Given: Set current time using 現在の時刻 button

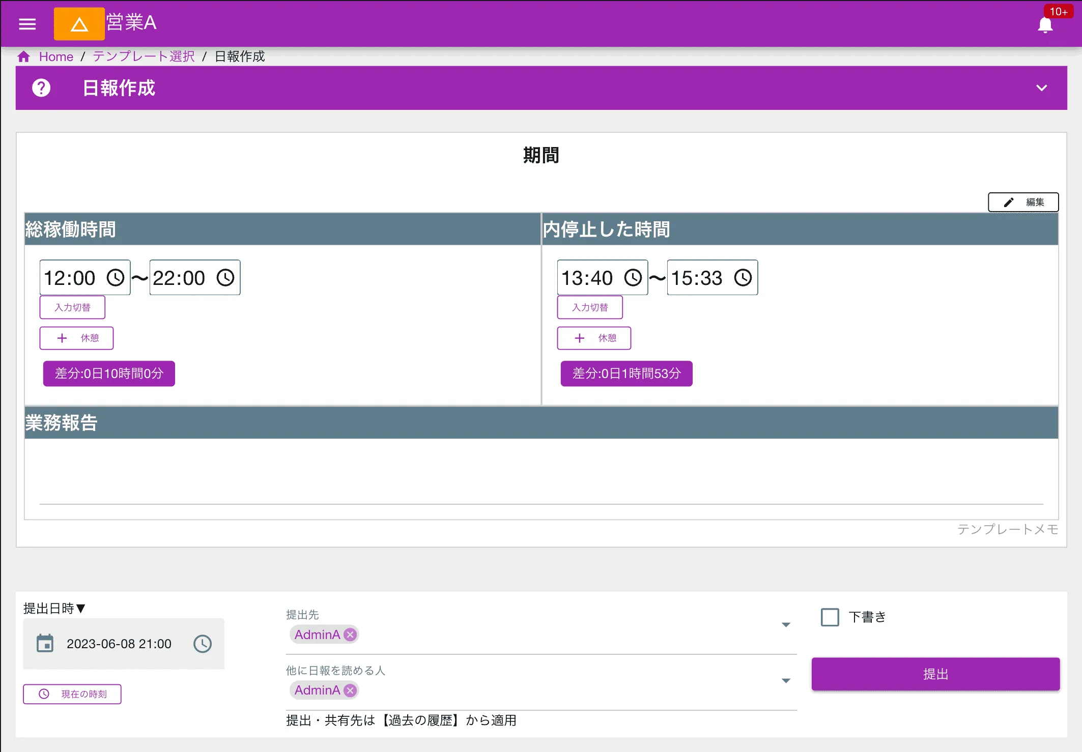Looking at the screenshot, I should click(x=72, y=693).
